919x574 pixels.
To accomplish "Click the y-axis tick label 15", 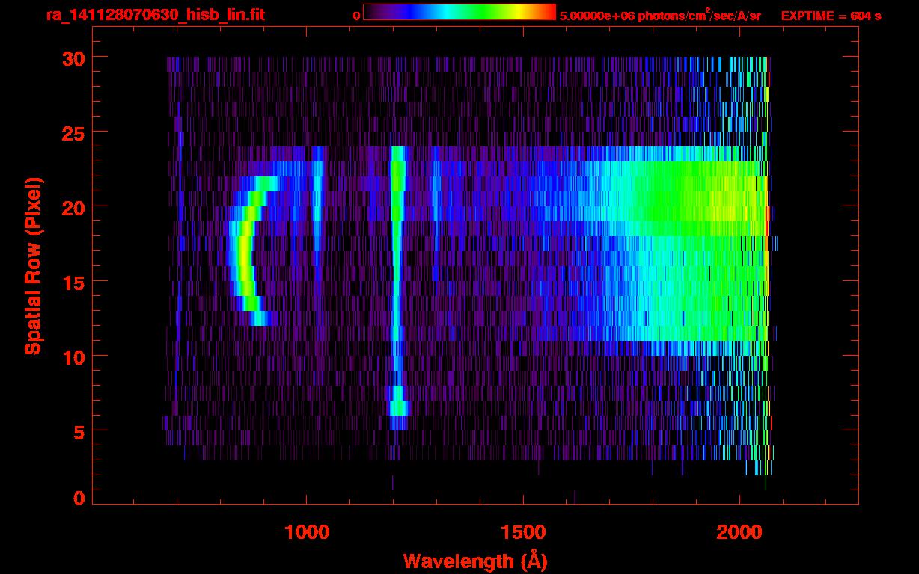I will (73, 282).
